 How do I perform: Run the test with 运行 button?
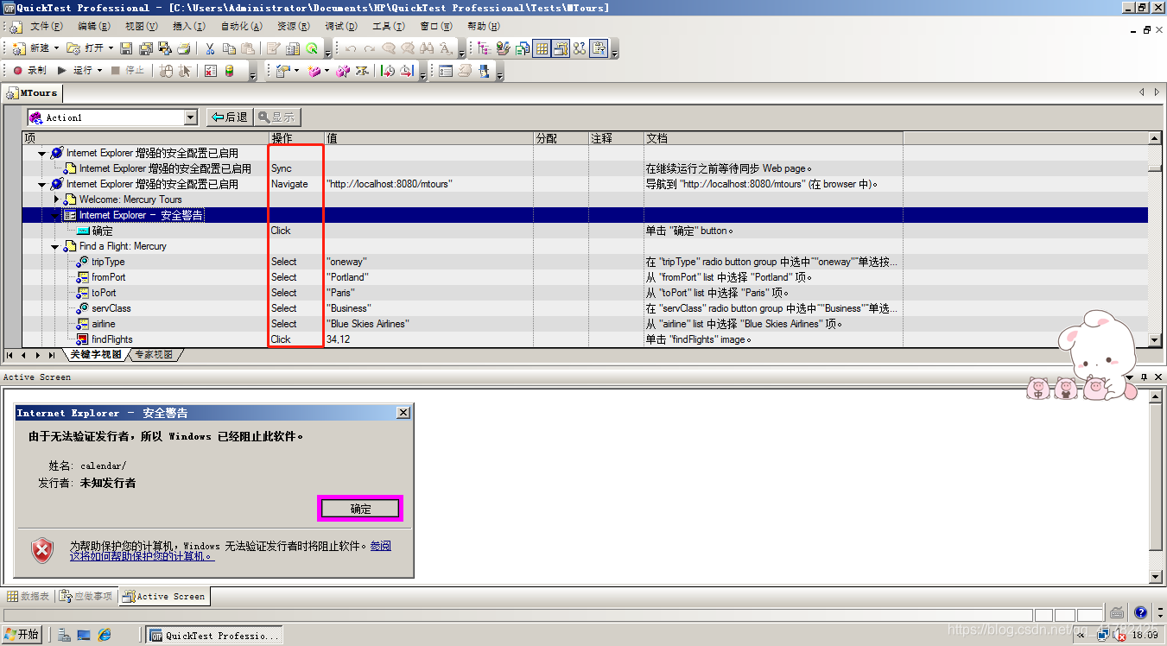[x=75, y=71]
